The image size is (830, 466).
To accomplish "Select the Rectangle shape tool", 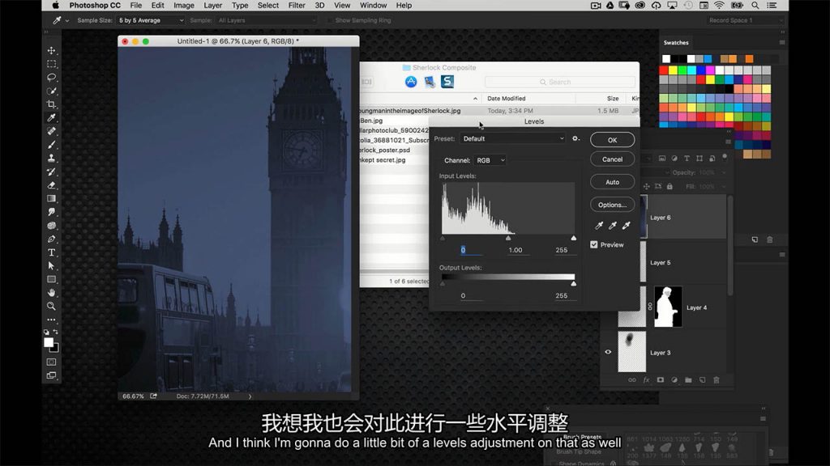I will click(51, 279).
